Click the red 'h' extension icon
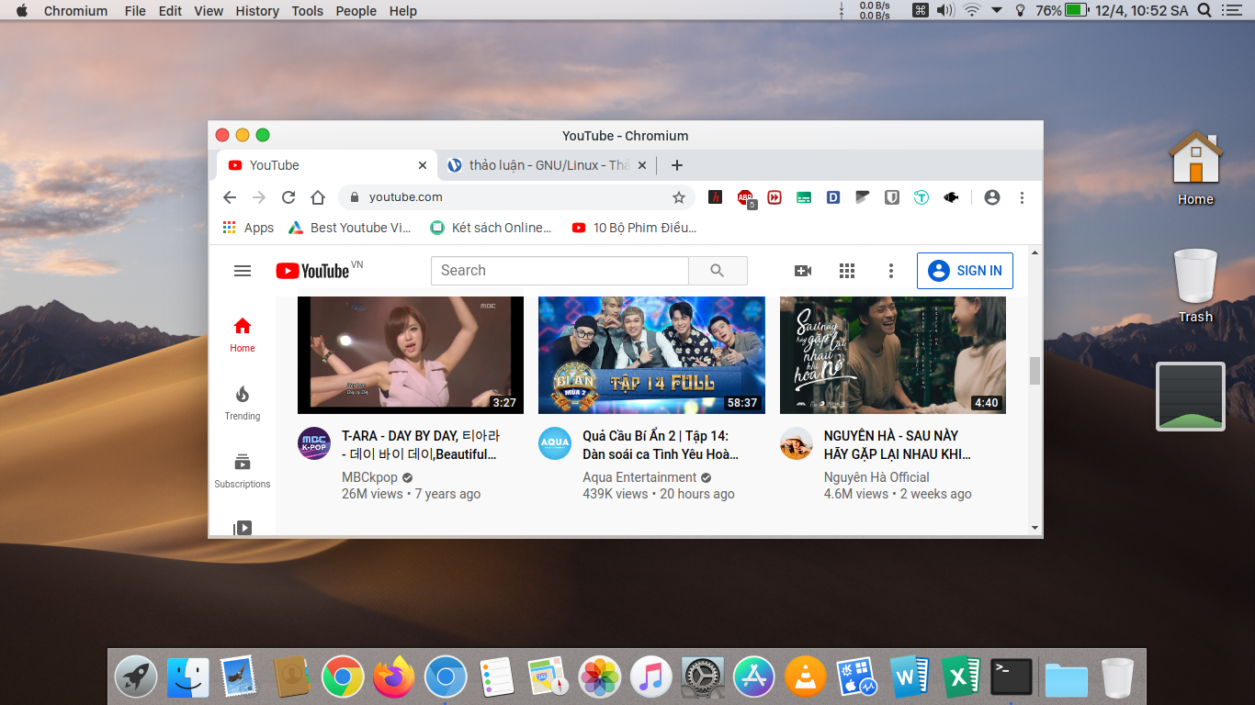 tap(715, 197)
